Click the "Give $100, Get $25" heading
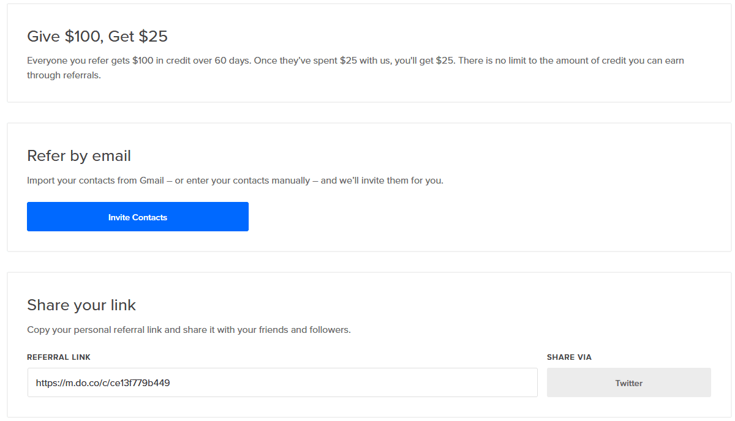The image size is (735, 421). click(97, 37)
